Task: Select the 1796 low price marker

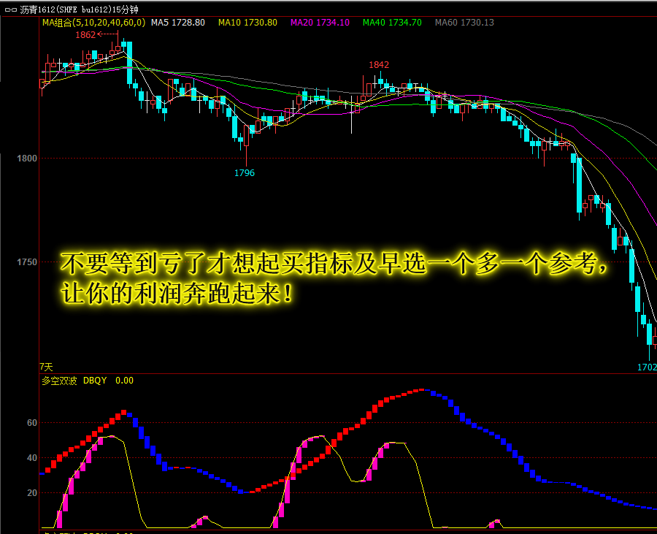Action: [x=245, y=173]
